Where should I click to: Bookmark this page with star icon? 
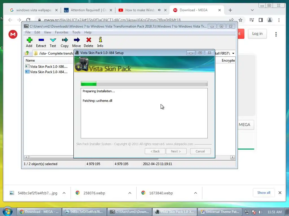(x=240, y=20)
